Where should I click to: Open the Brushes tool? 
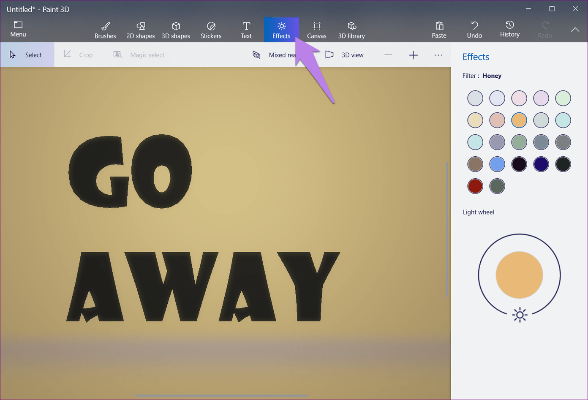[x=105, y=30]
